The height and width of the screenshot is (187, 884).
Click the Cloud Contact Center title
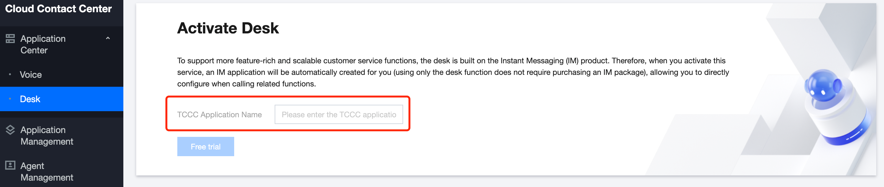pos(58,9)
